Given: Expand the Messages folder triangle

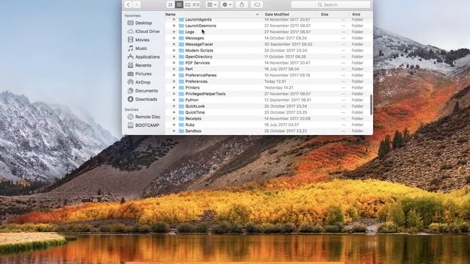Looking at the screenshot, I should click(x=174, y=38).
